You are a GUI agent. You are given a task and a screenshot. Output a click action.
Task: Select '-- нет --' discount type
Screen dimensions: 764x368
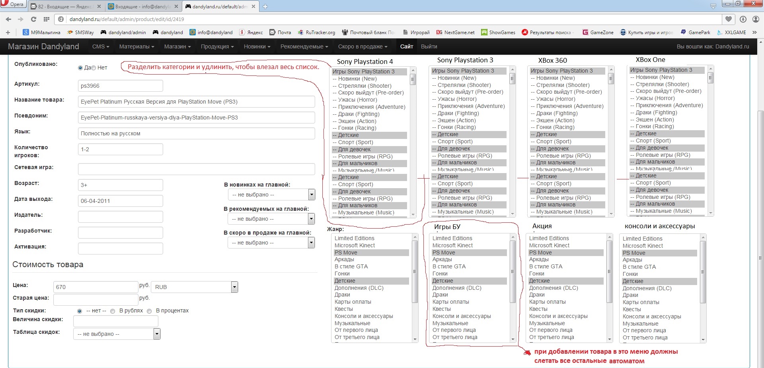[80, 311]
